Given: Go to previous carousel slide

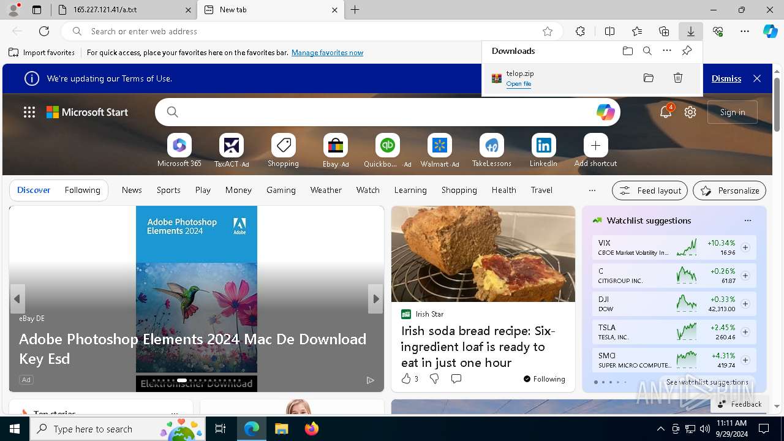Looking at the screenshot, I should tap(17, 299).
